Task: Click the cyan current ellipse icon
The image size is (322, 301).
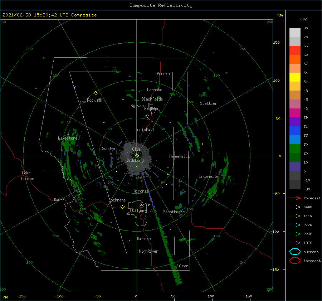Action: click(x=295, y=252)
